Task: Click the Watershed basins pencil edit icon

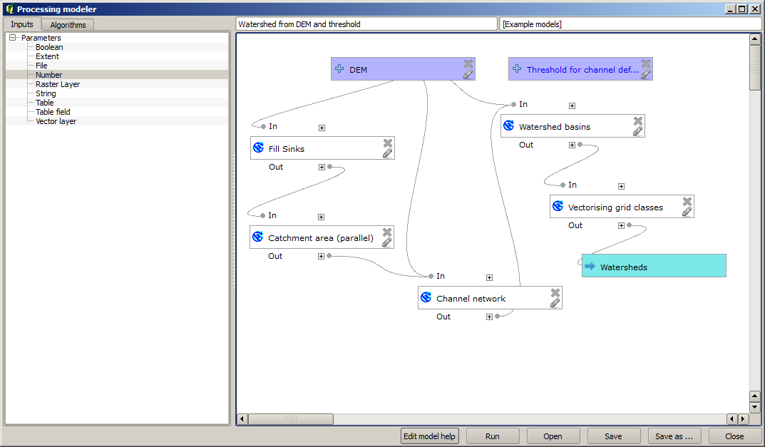Action: 636,130
